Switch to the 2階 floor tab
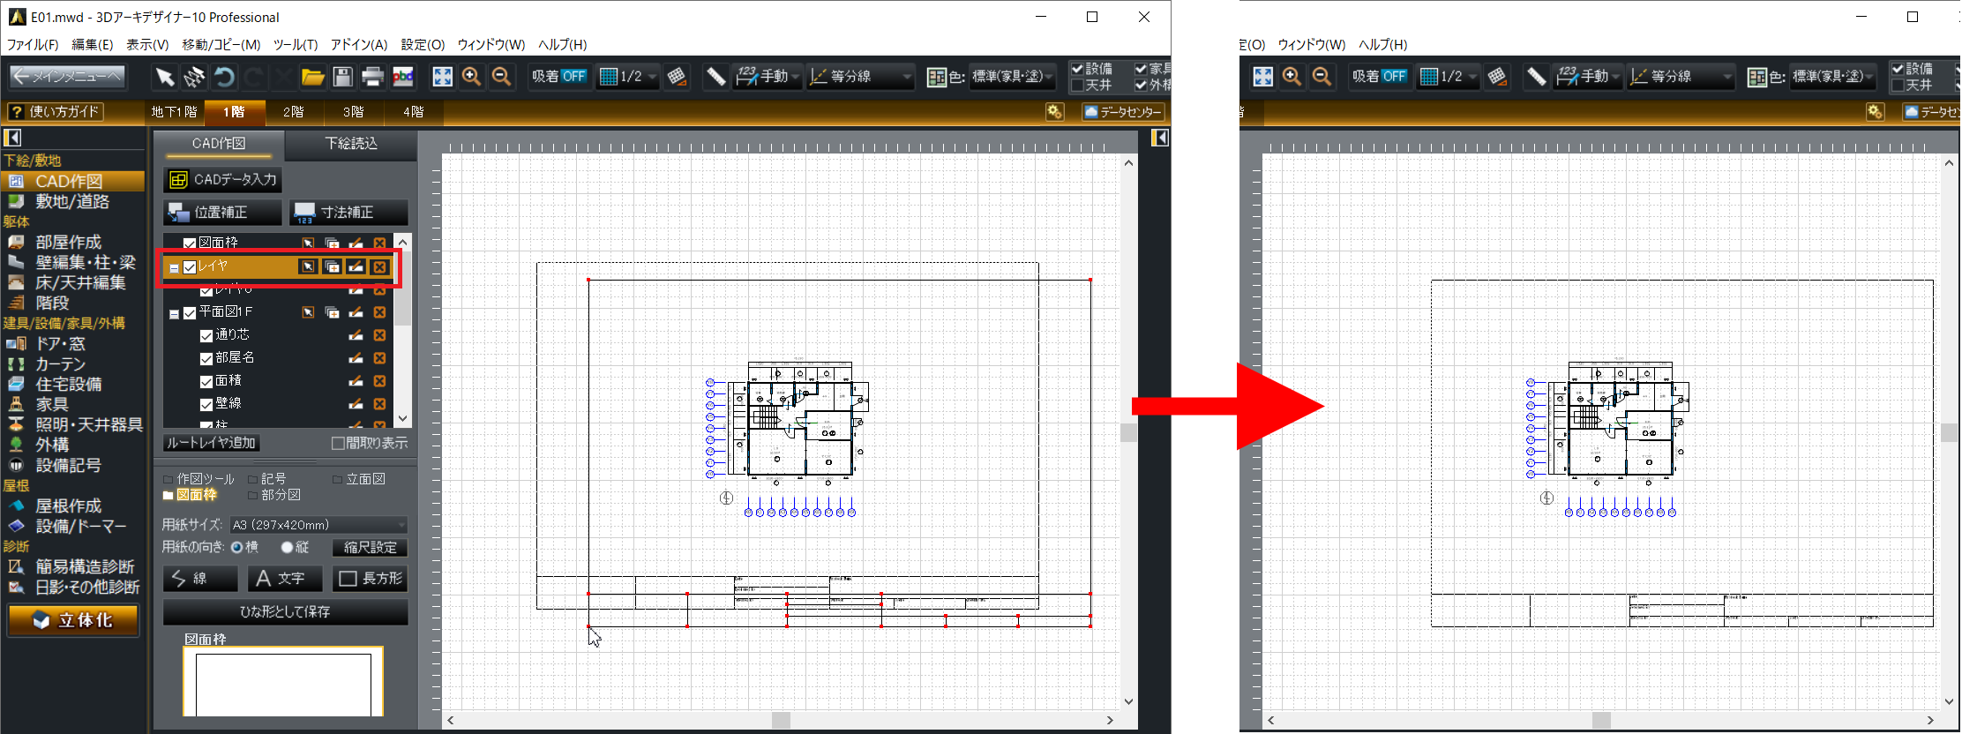This screenshot has height=734, width=1962. tap(293, 112)
